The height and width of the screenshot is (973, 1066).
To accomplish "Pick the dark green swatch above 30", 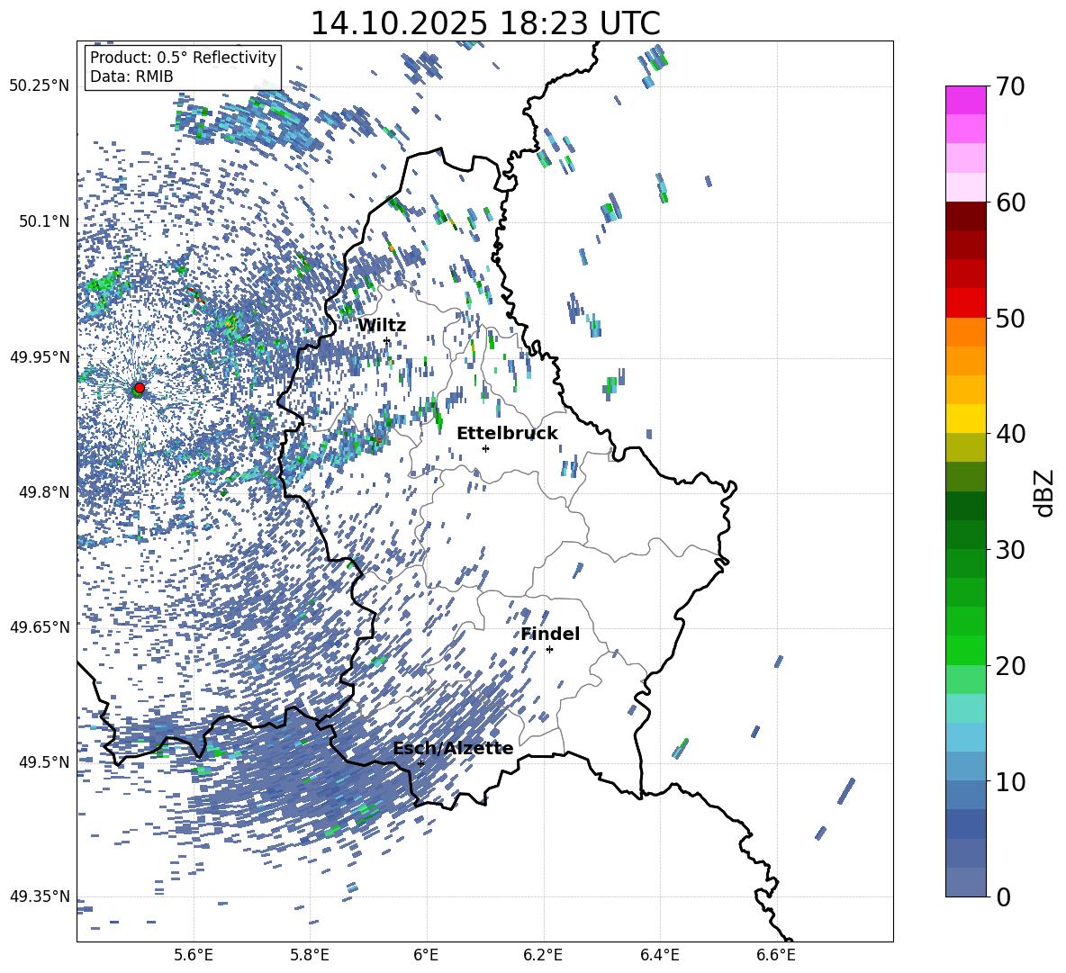I will pyautogui.click(x=966, y=535).
